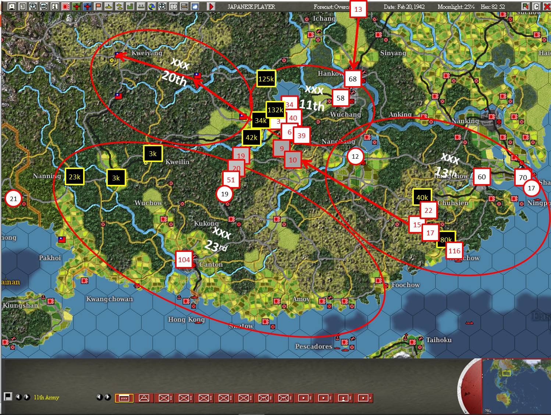The width and height of the screenshot is (551, 415).
Task: Select the Japanese flag base beside Ichang
Action: coord(310,35)
